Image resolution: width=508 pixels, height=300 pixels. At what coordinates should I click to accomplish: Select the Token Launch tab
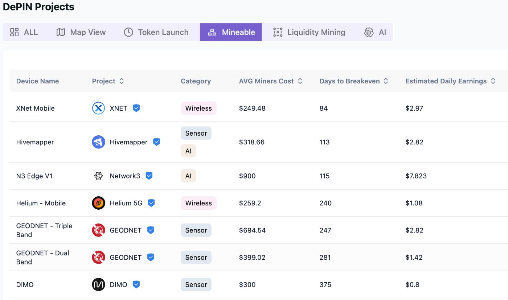coord(156,32)
